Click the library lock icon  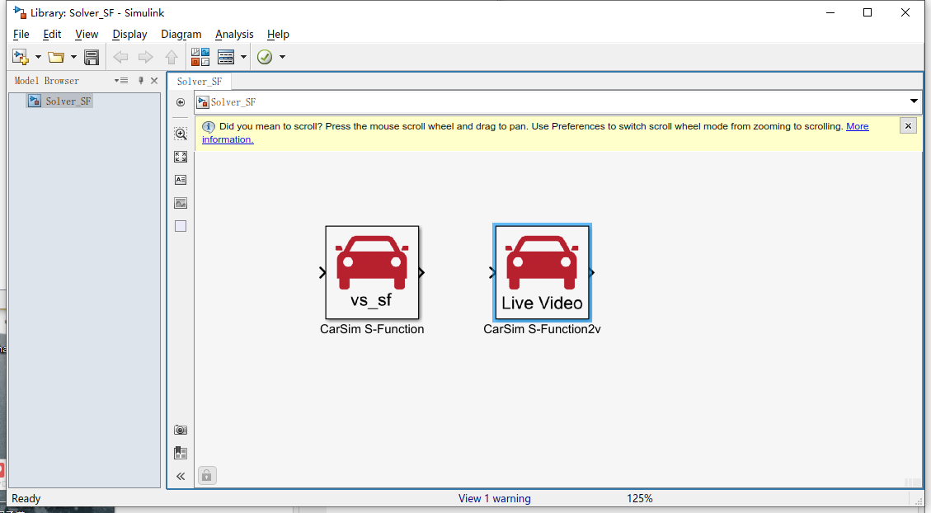207,475
